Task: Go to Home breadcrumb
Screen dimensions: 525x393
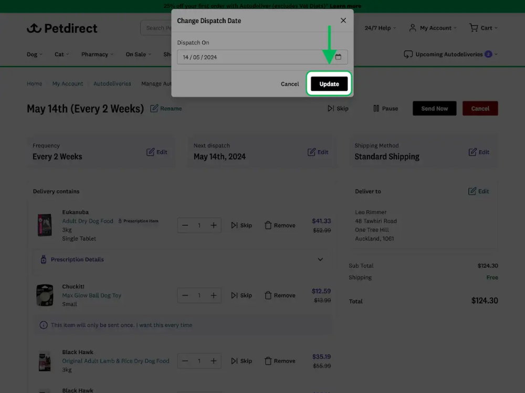Action: [x=35, y=84]
